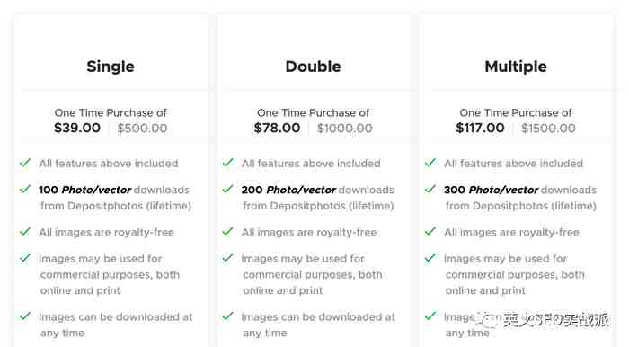Select the Single plan heading
The image size is (629, 347).
pos(111,67)
